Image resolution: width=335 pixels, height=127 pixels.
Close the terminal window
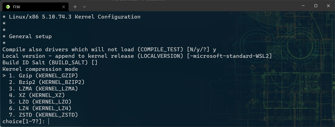click(x=328, y=6)
